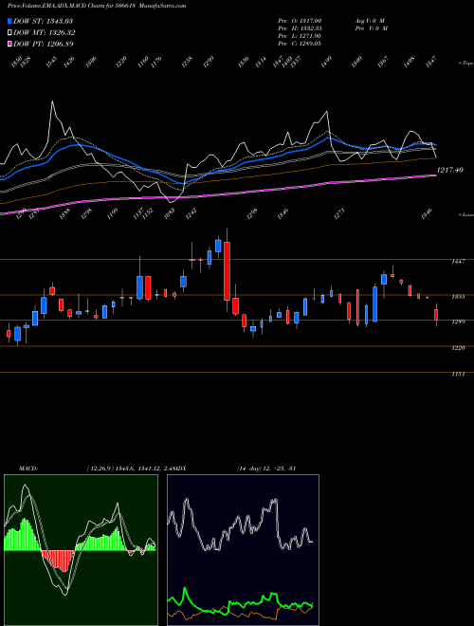
Task: Click the magenta DOW PT legend swatch
Action: pos(10,44)
